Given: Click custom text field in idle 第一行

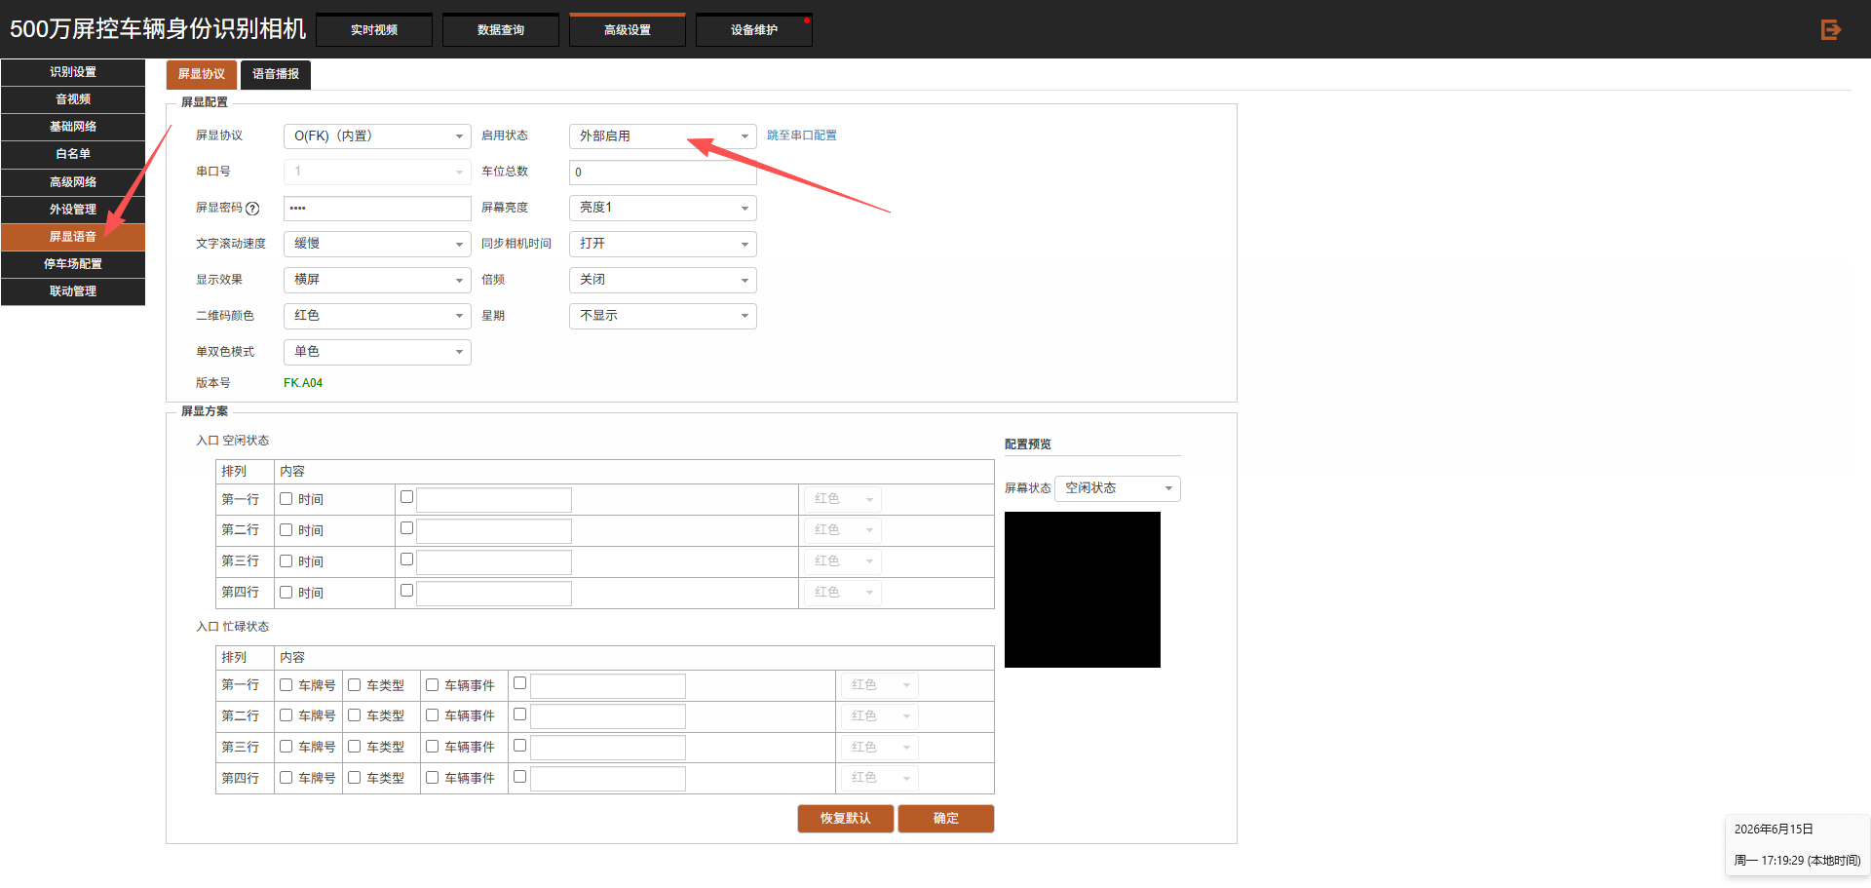Looking at the screenshot, I should pos(494,500).
